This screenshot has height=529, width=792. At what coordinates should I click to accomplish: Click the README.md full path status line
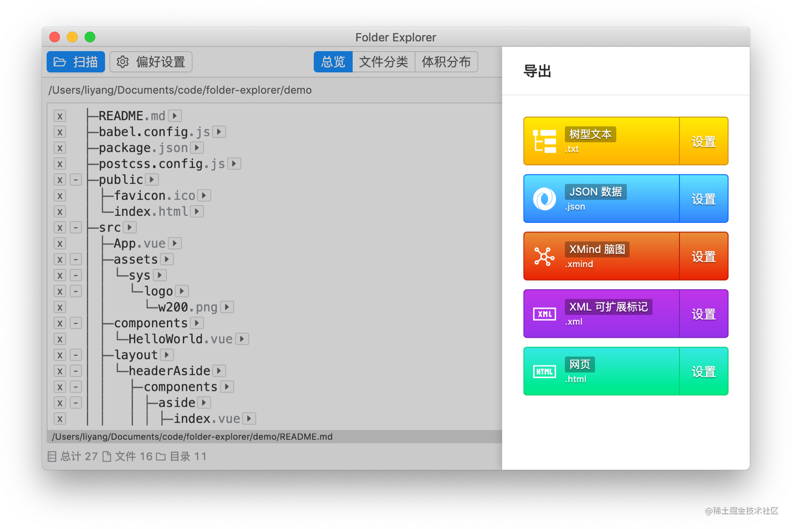point(192,437)
